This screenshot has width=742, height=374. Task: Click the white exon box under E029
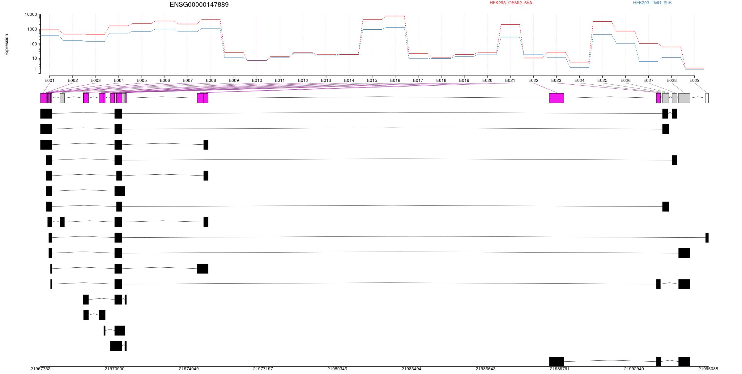(x=707, y=98)
